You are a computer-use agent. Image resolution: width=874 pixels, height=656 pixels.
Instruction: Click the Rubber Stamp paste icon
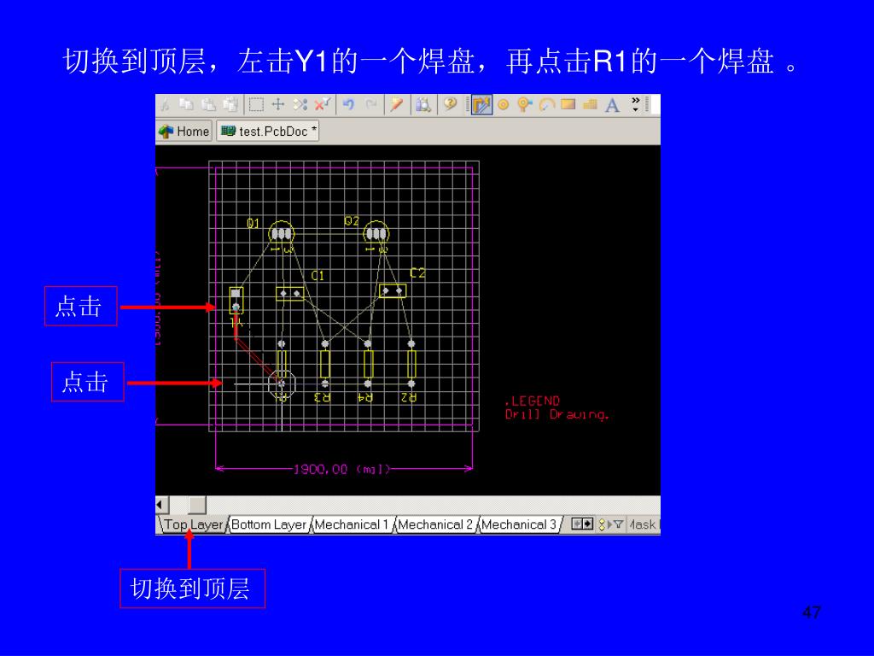click(x=230, y=104)
